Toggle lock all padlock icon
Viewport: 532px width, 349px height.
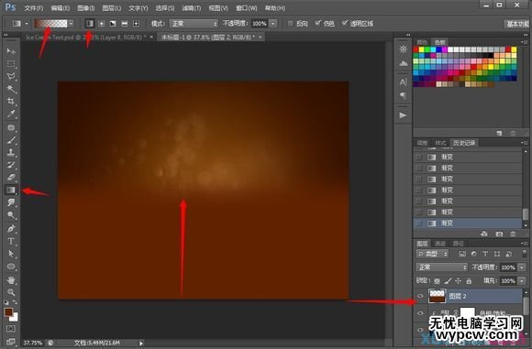(x=469, y=281)
